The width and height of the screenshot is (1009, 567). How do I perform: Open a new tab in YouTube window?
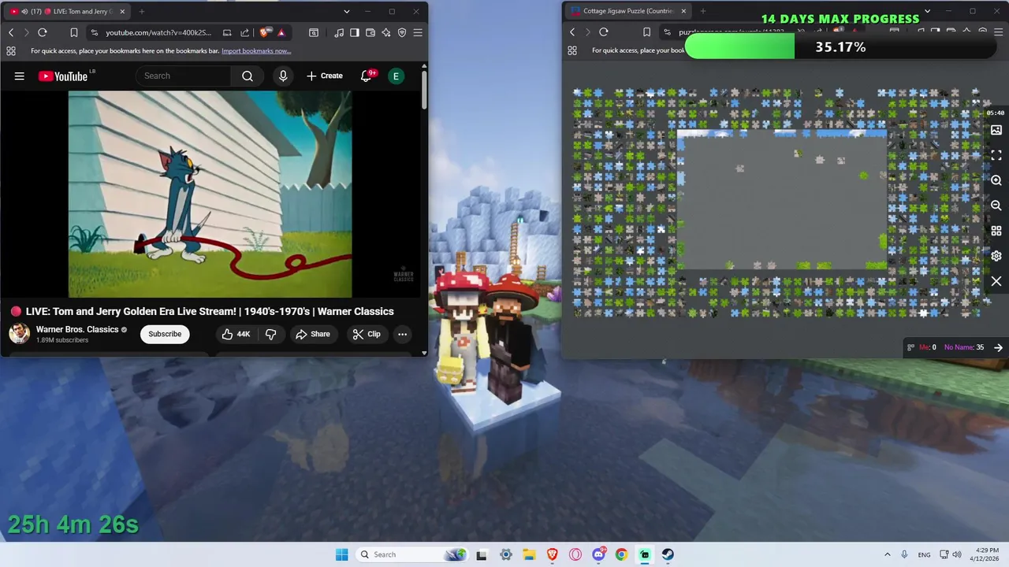click(x=142, y=12)
